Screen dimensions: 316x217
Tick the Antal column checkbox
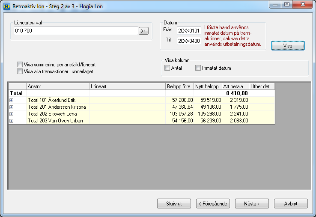coord(167,68)
